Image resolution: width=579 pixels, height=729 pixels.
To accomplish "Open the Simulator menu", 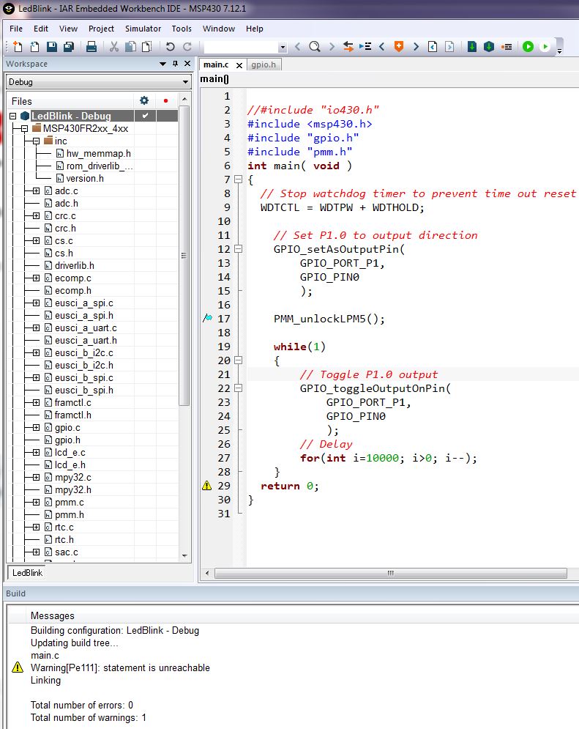I will [143, 29].
